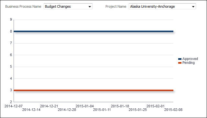Open the Project Name dropdown

pos(162,6)
